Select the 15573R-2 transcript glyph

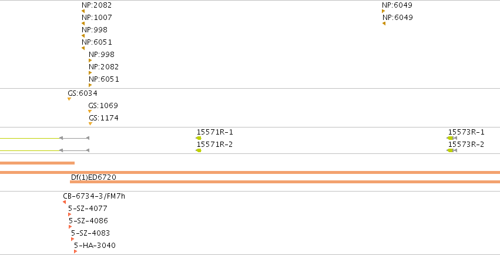pyautogui.click(x=452, y=150)
